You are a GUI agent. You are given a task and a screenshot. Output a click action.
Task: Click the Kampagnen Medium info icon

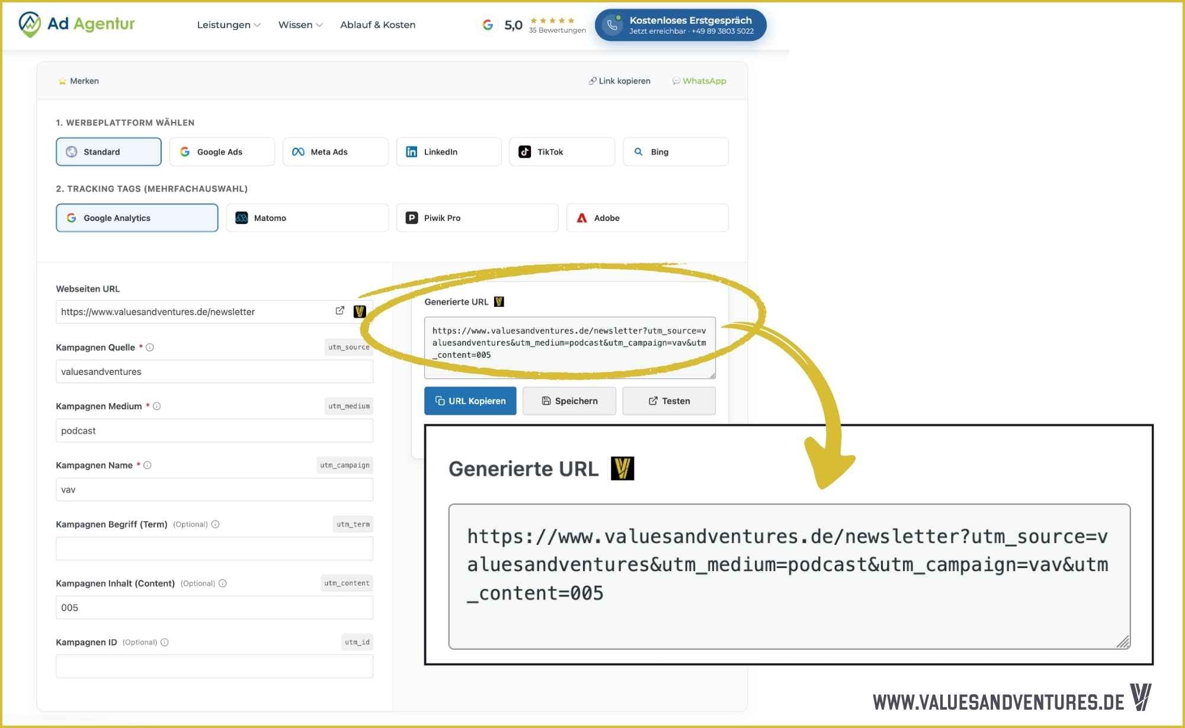[157, 406]
